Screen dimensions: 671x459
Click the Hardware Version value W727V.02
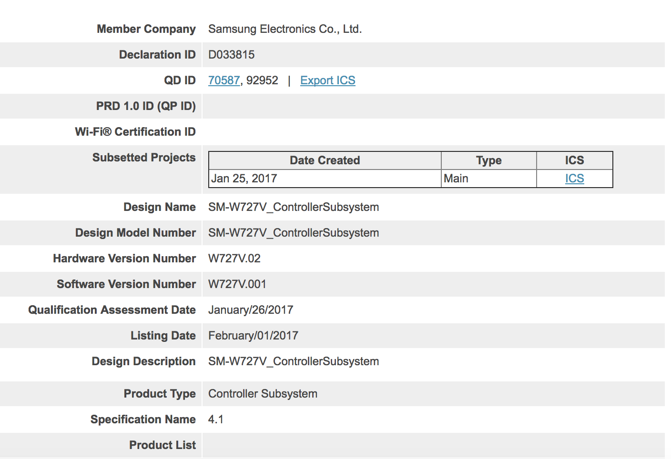234,259
